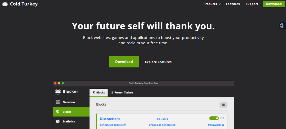Viewport: 286px width, 129px height.
Task: Click the Statistics pie chart icon
Action: click(x=58, y=121)
